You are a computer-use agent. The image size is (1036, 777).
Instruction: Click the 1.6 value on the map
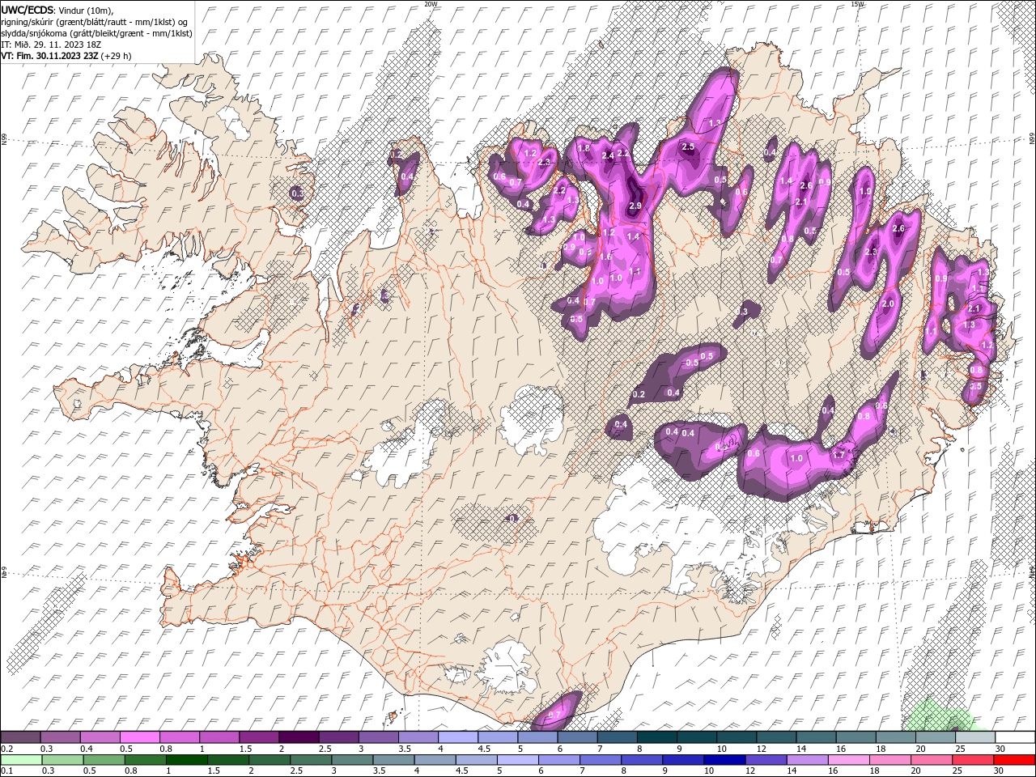(x=605, y=257)
